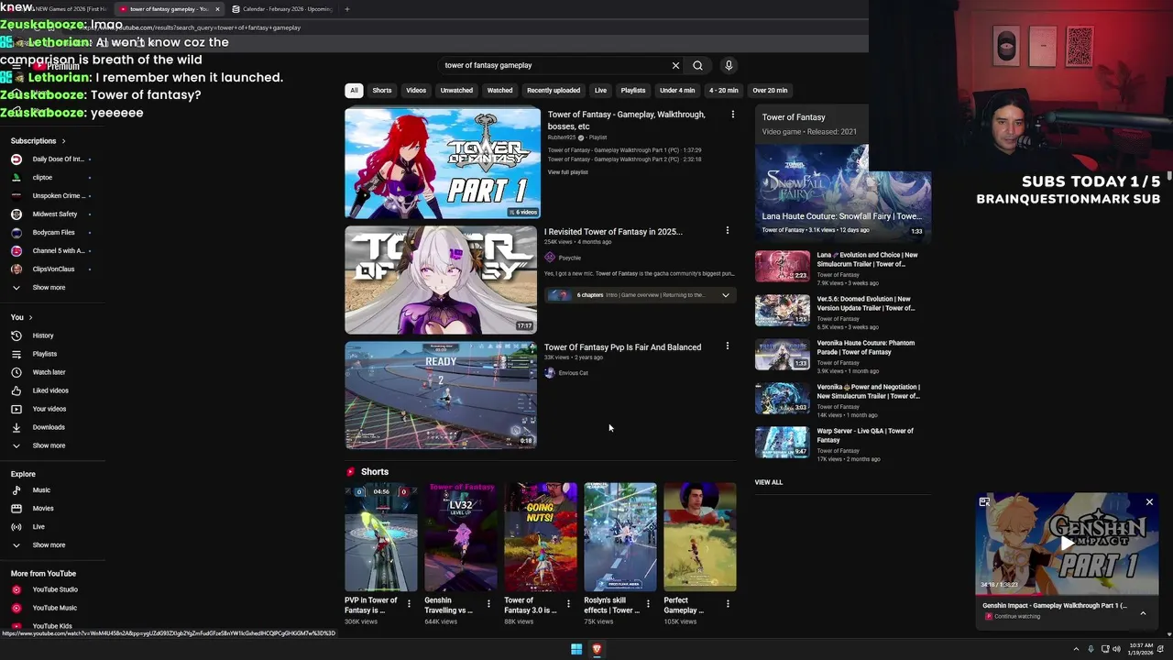Screen dimensions: 1173x660
Task: Open more options for Tower of Fantasy playlist
Action: point(732,115)
